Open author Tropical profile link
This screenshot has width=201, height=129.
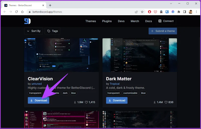115,84
